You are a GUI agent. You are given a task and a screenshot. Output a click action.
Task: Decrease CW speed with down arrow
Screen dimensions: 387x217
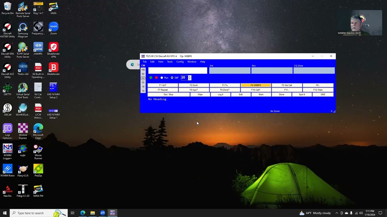point(190,79)
